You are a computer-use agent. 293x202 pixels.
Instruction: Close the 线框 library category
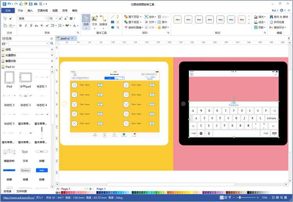point(52,50)
